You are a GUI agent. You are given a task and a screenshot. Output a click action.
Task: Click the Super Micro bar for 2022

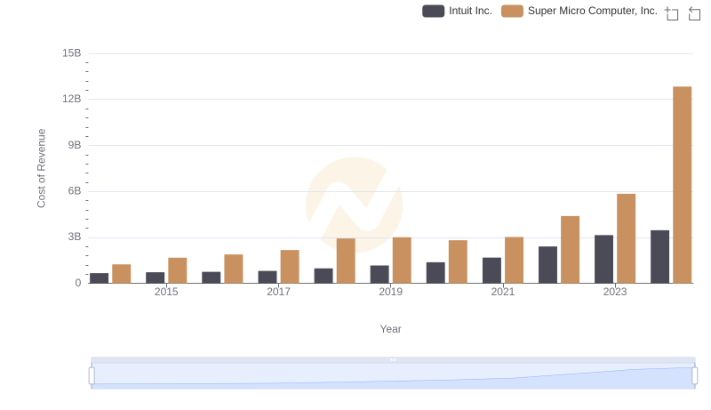pyautogui.click(x=570, y=250)
